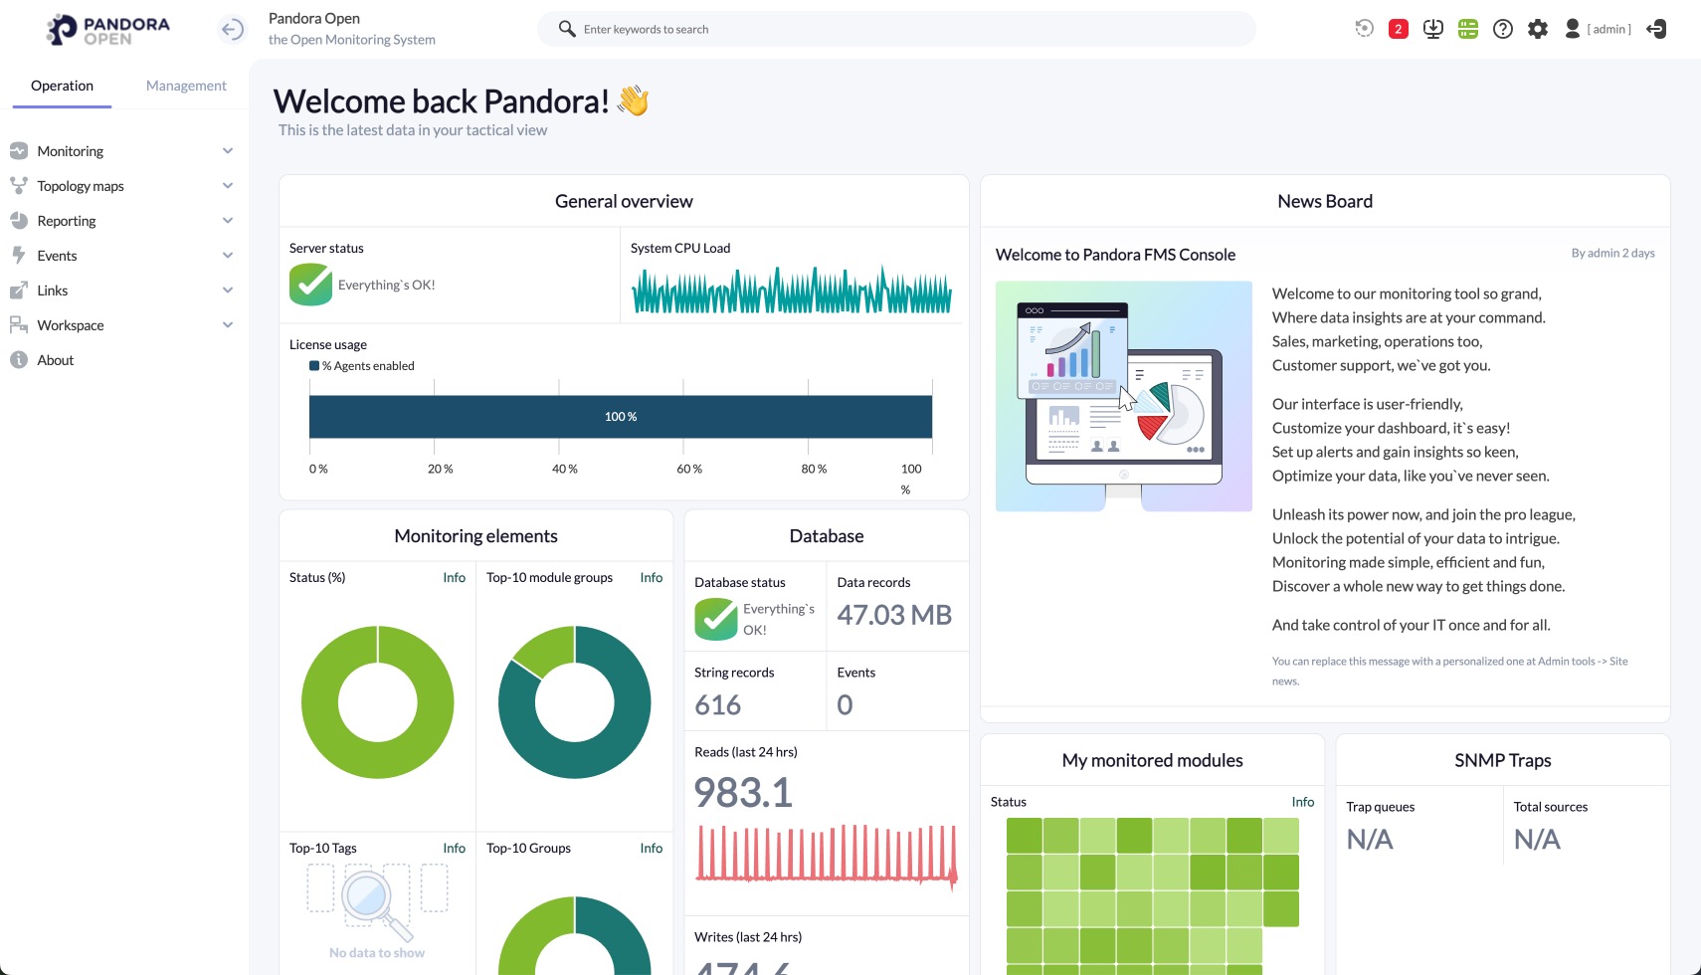The height and width of the screenshot is (975, 1701).
Task: Click the Reporting pie chart icon
Action: [x=20, y=220]
